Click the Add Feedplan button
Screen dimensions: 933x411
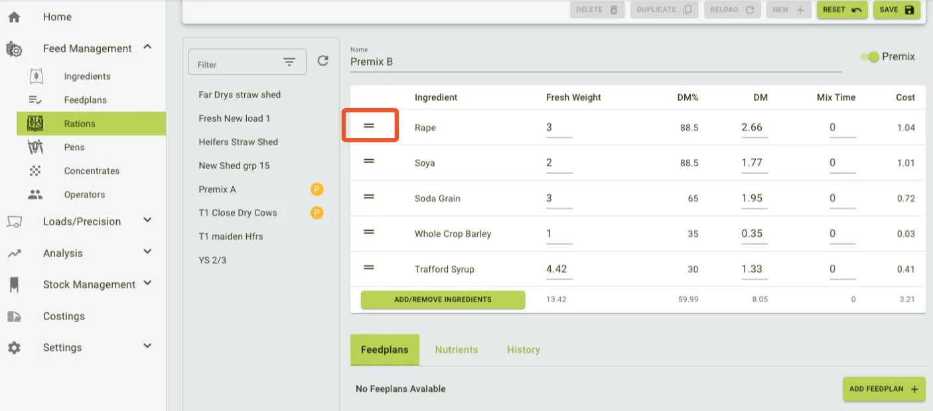pyautogui.click(x=883, y=389)
